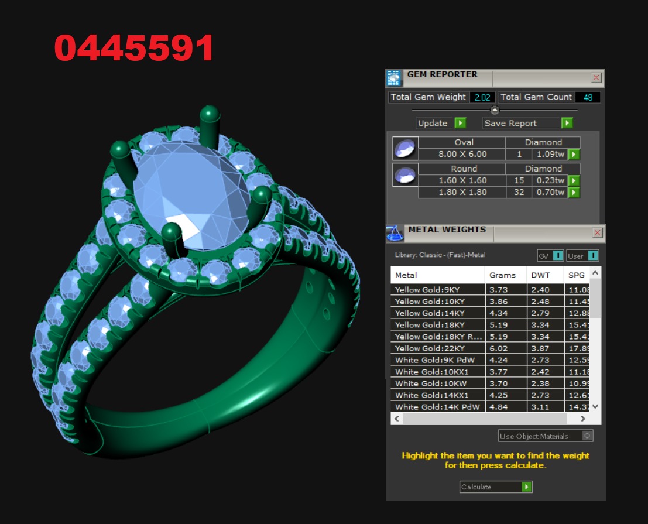Click the green arrow on the 1.09tw row
The height and width of the screenshot is (524, 648).
[x=574, y=155]
